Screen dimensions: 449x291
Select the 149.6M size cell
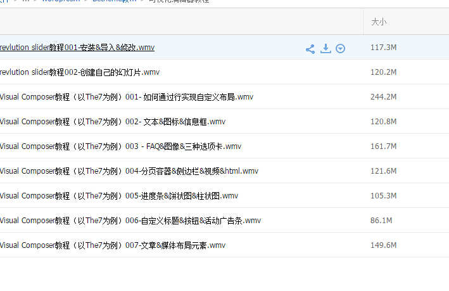tap(383, 245)
